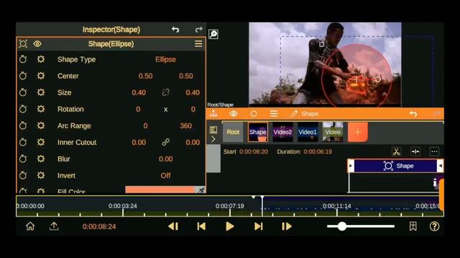The width and height of the screenshot is (460, 258).
Task: Enable keyframe stopwatch for Size
Action: point(23,92)
